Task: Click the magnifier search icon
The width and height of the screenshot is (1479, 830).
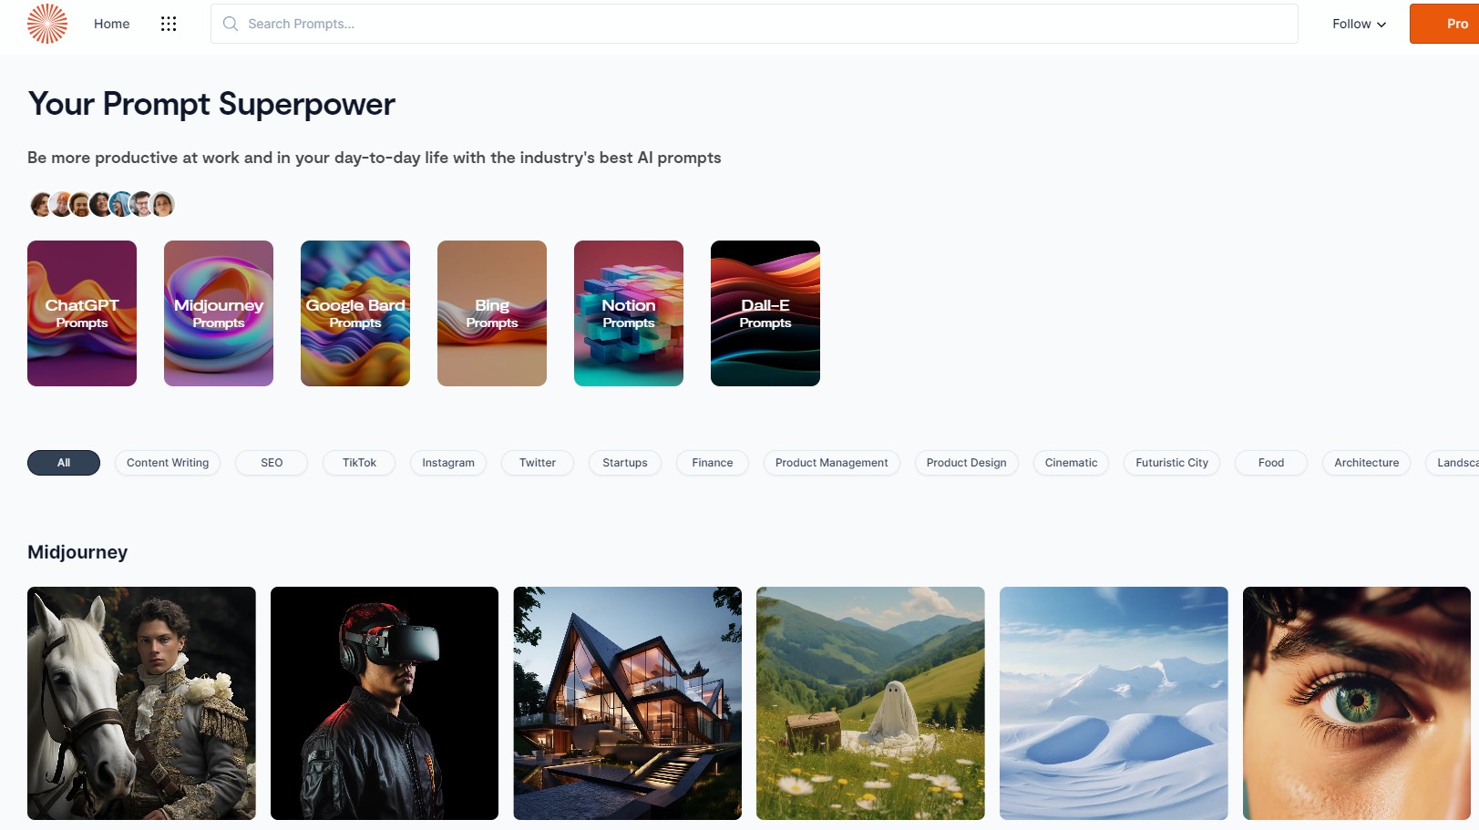Action: click(231, 24)
